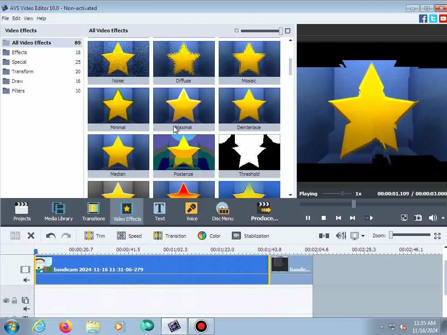The height and width of the screenshot is (335, 447).
Task: Open the Windows Start menu
Action: 12,326
